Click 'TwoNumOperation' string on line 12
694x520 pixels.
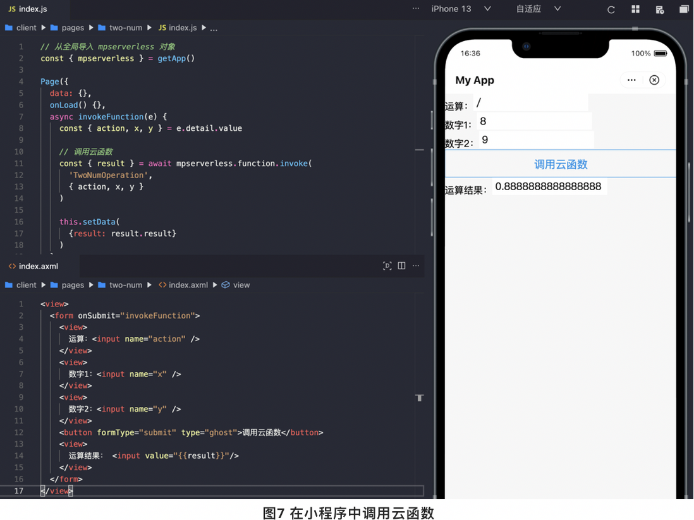coord(109,175)
